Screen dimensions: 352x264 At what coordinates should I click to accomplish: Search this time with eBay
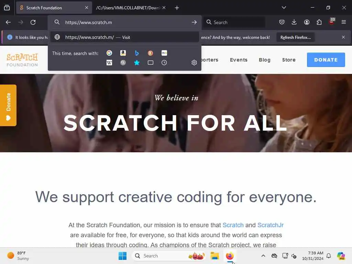click(x=164, y=53)
